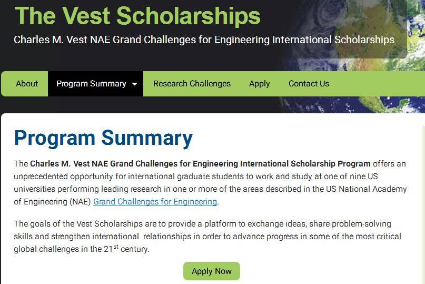The image size is (425, 284).
Task: Go to the Research Challenges page
Action: 192,84
